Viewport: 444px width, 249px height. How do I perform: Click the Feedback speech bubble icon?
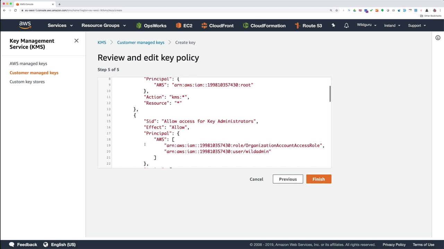11,245
